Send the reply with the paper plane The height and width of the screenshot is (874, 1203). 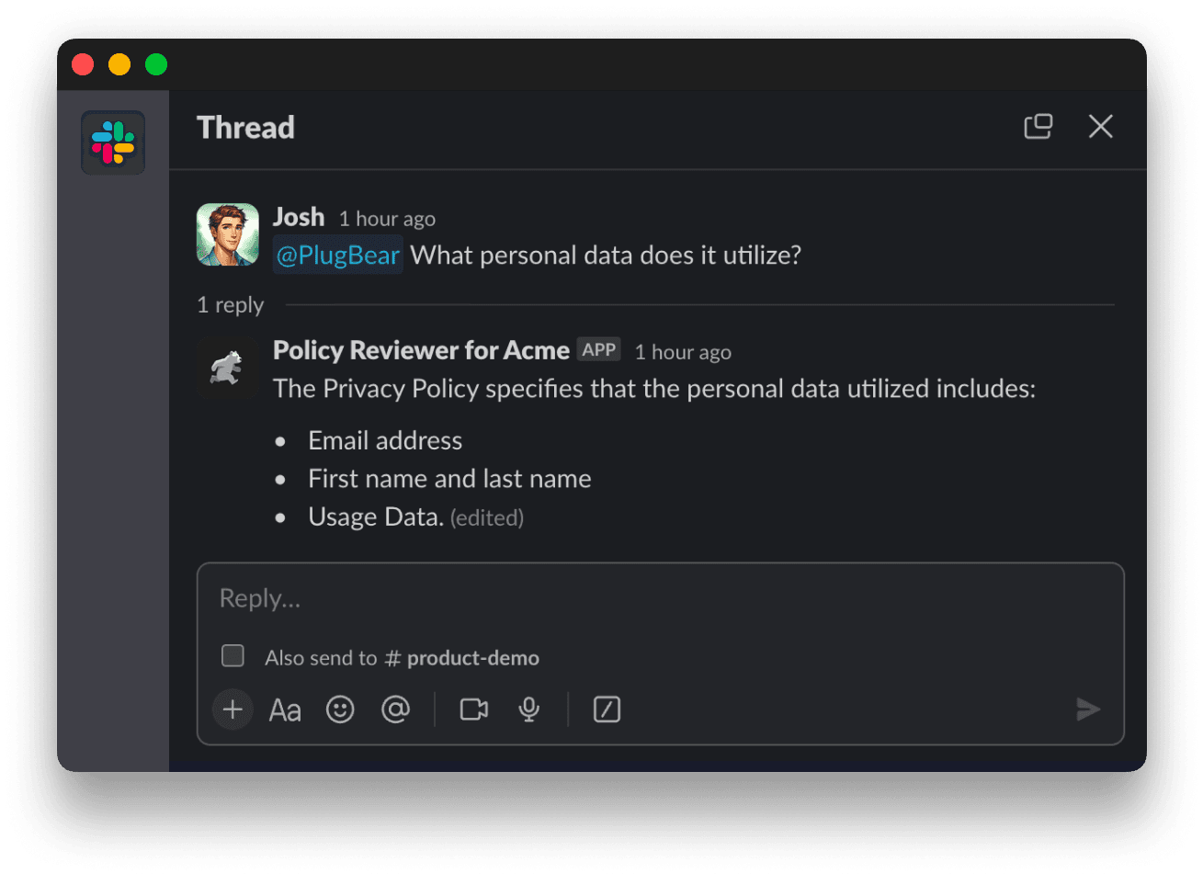click(1088, 709)
